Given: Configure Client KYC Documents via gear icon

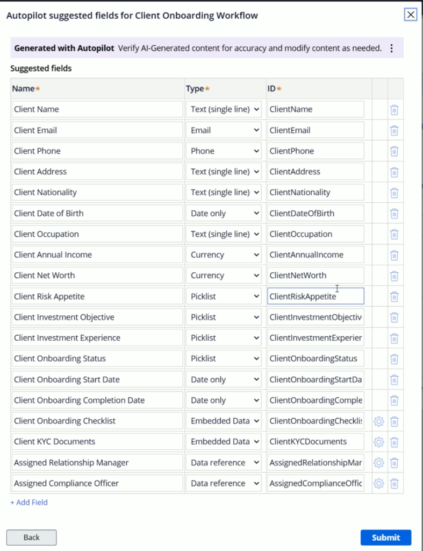Looking at the screenshot, I should click(379, 442).
